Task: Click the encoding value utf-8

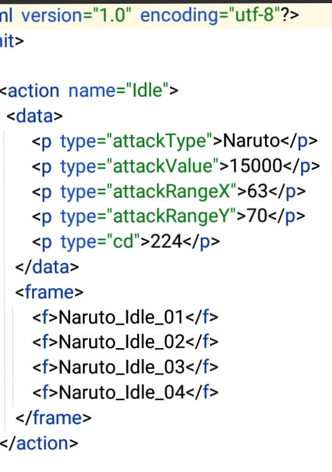Action: pyautogui.click(x=255, y=15)
